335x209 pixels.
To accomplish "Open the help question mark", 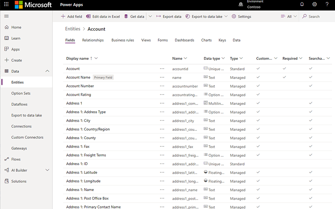I will 327,4.
